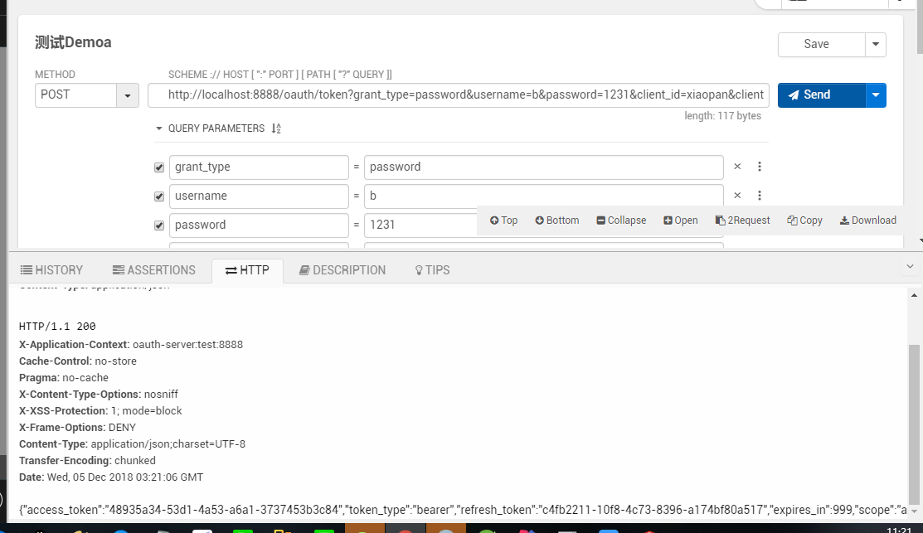Uncheck the password parameter checkbox

(159, 225)
